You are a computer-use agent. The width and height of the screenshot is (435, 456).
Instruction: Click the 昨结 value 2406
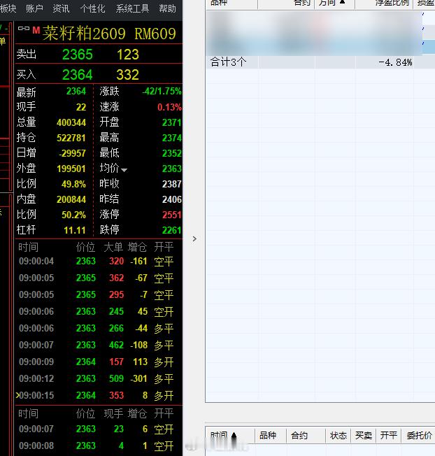(172, 199)
